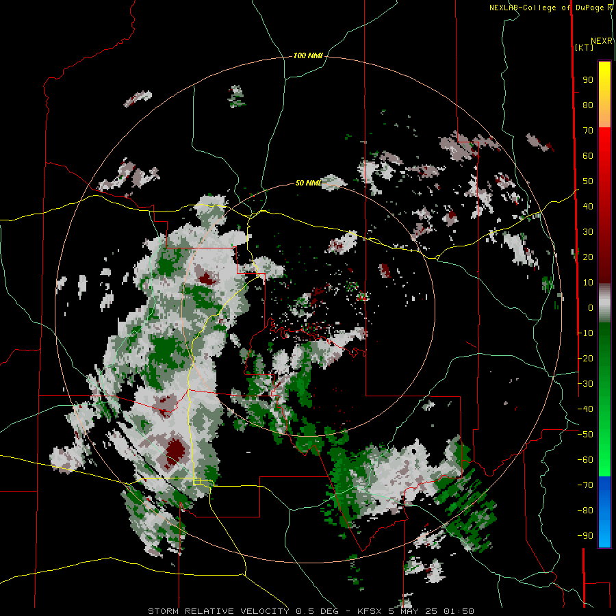Select the positive 90 value on the scale

[588, 80]
